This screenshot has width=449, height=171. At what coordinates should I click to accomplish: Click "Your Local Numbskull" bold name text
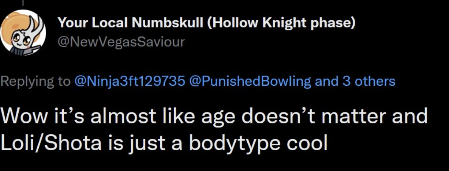coord(130,23)
